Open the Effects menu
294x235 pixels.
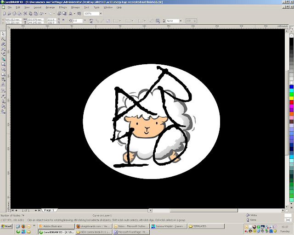point(62,8)
